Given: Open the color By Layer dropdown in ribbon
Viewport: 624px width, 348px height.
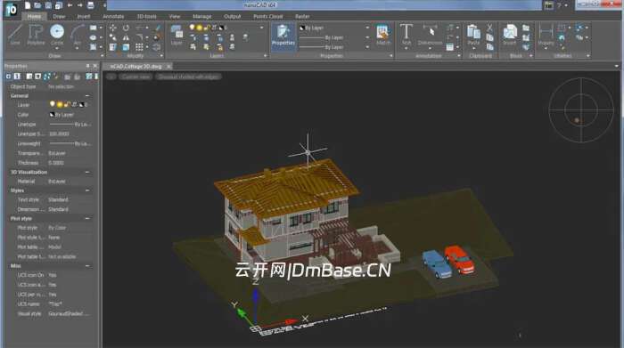Looking at the screenshot, I should (x=367, y=28).
